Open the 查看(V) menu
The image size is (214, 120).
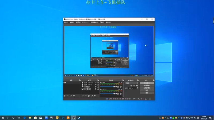(78, 22)
